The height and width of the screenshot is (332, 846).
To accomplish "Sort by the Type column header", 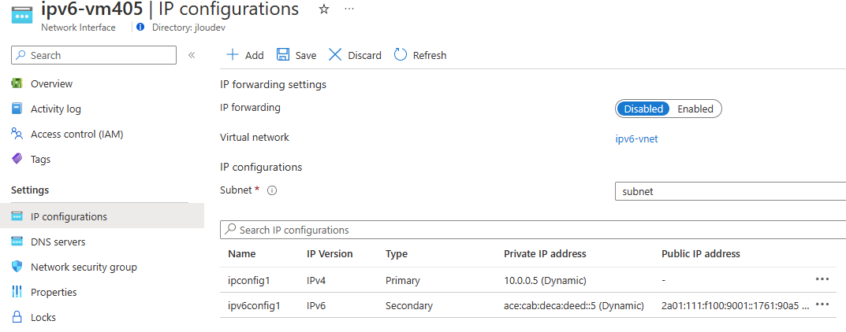I will point(397,253).
